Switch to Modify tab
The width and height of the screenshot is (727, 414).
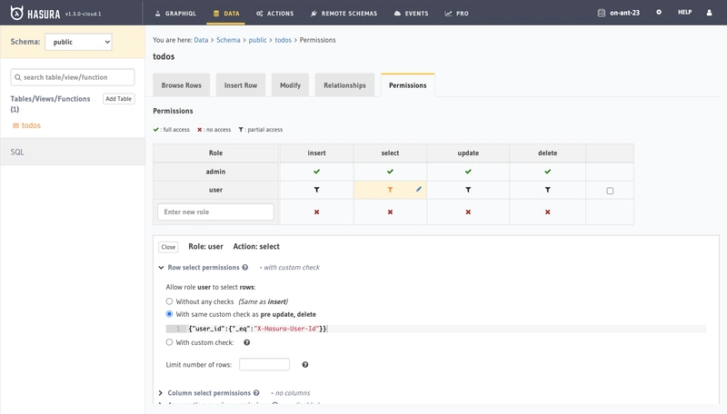[x=290, y=85]
